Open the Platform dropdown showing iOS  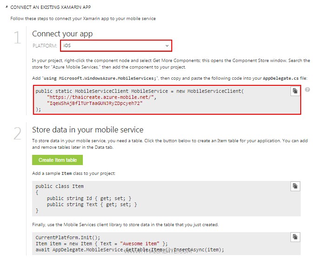click(x=116, y=46)
